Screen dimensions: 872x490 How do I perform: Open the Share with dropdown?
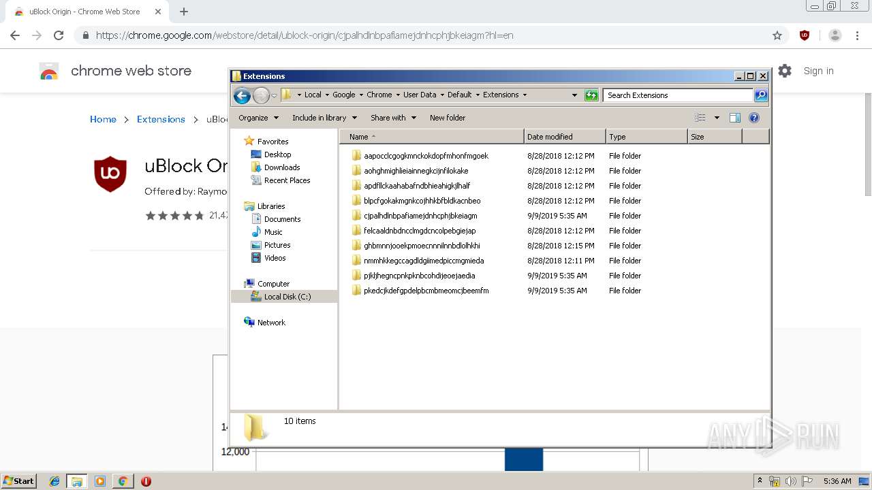point(393,118)
